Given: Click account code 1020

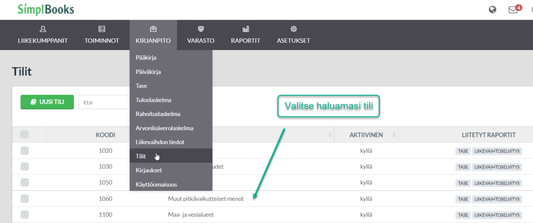Looking at the screenshot, I should pos(105,151).
